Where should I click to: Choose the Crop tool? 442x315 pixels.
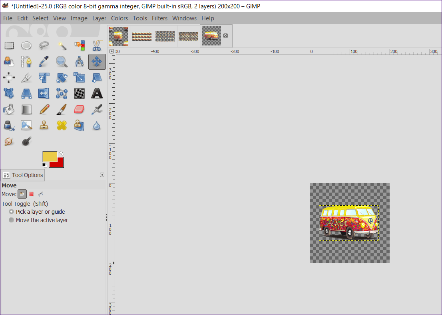(x=26, y=78)
